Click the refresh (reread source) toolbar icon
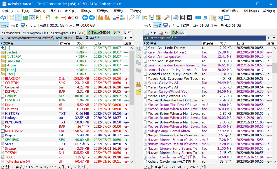 point(3,18)
